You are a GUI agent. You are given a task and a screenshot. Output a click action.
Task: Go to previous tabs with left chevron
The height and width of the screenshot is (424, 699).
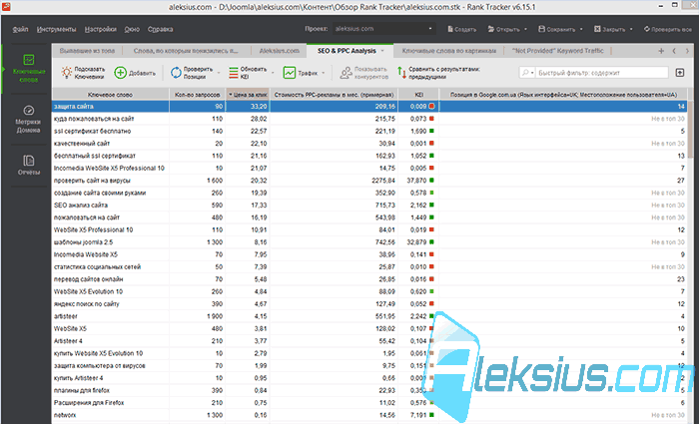[x=674, y=51]
